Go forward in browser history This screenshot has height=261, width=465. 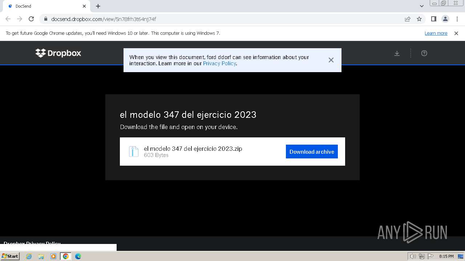point(20,19)
